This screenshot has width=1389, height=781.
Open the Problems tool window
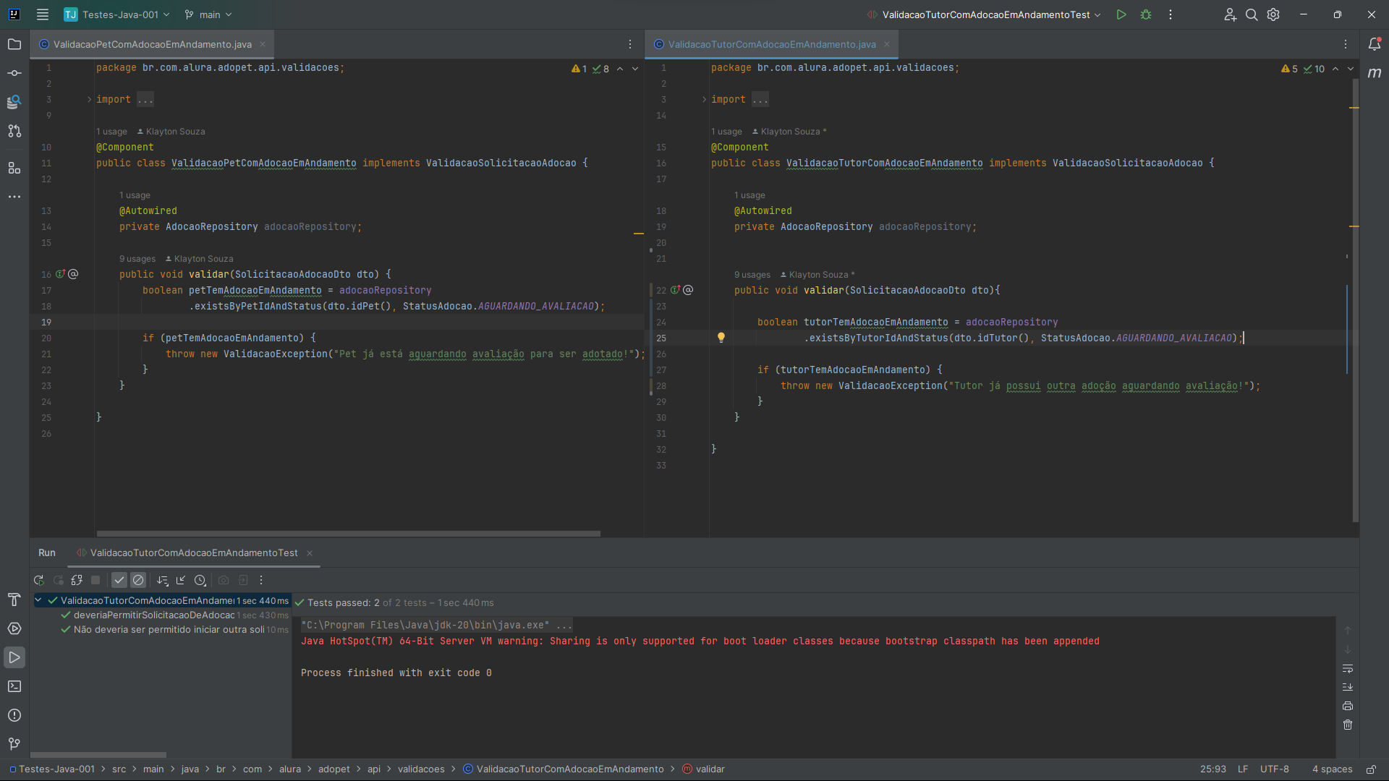click(x=14, y=715)
